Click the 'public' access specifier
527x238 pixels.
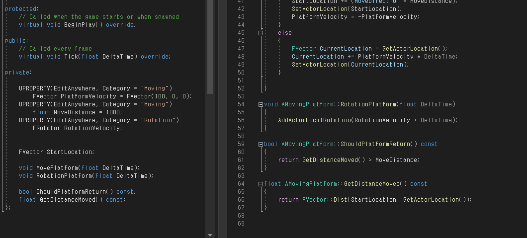16,41
